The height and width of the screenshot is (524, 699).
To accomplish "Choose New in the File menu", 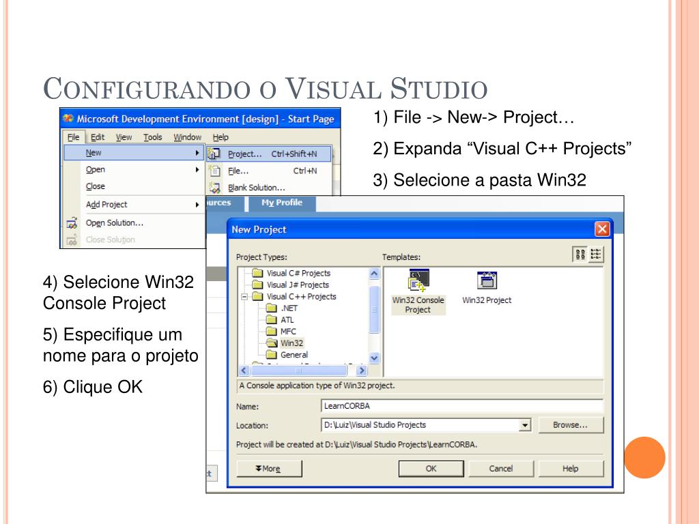I will [134, 153].
